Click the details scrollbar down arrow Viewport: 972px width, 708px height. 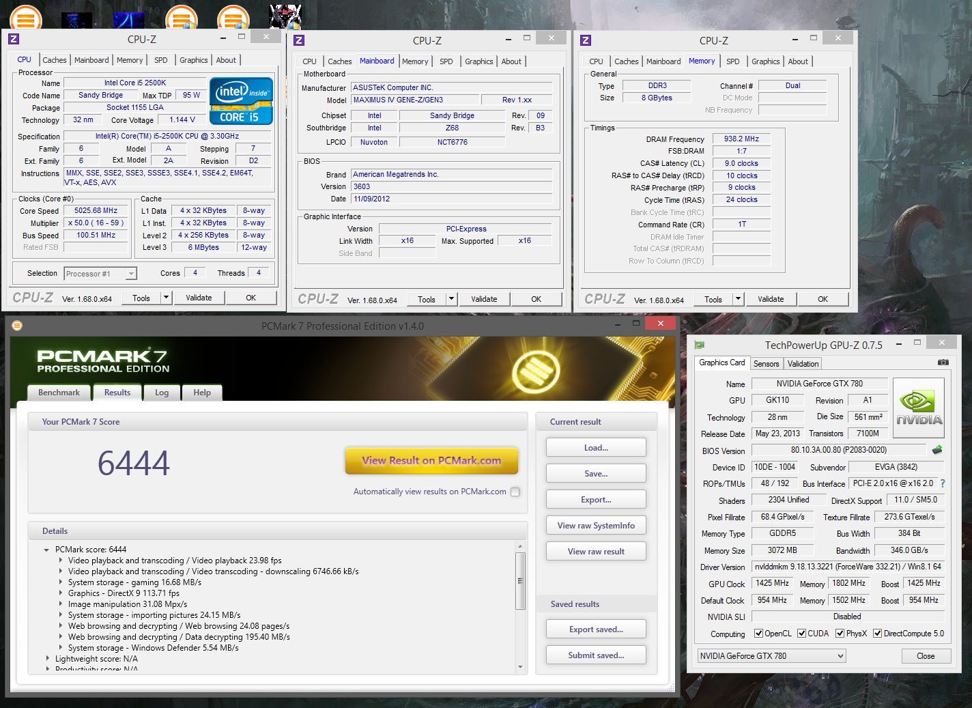click(520, 667)
